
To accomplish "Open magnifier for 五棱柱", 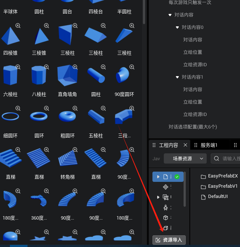I will [103, 108].
